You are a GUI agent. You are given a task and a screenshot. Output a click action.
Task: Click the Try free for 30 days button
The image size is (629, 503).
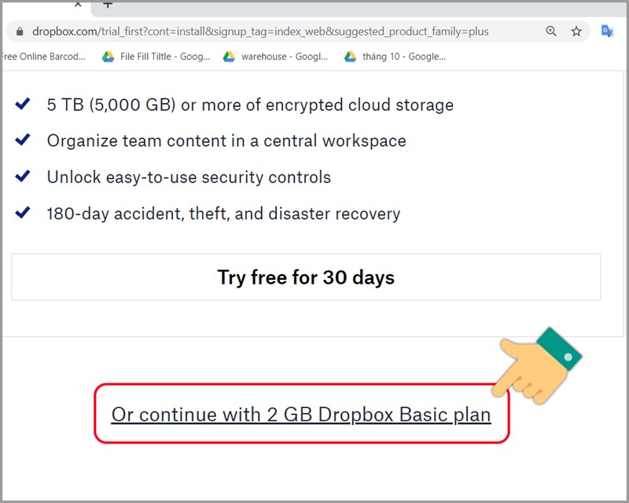pyautogui.click(x=305, y=277)
